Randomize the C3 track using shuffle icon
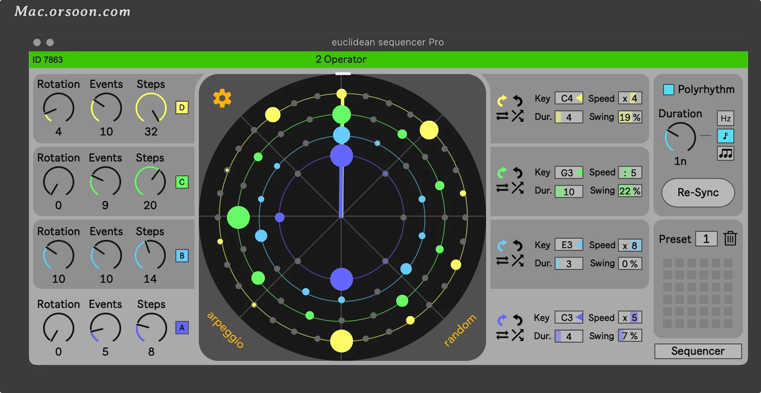 [x=517, y=334]
